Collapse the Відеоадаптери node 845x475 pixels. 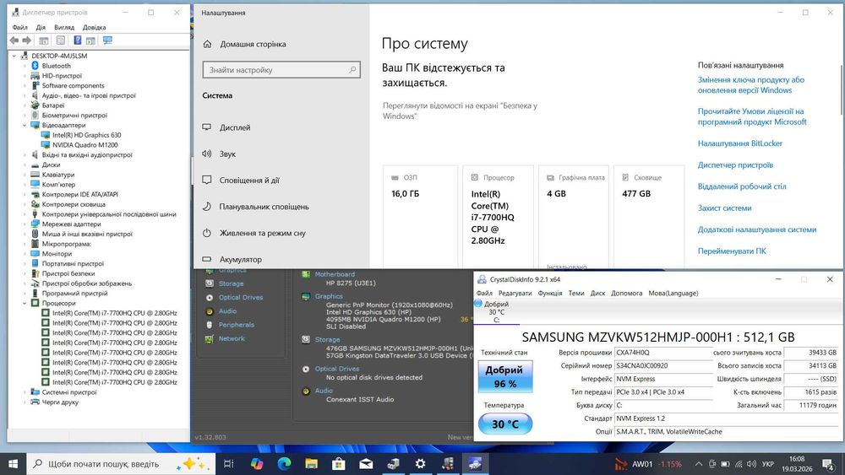pyautogui.click(x=25, y=126)
